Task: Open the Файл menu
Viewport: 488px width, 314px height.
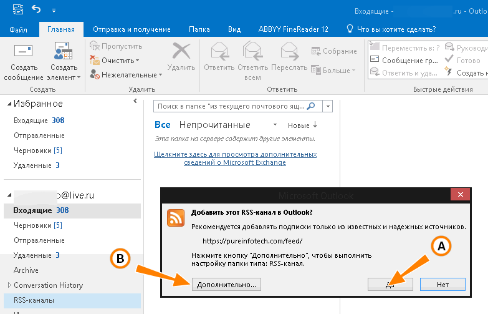Action: pyautogui.click(x=18, y=29)
